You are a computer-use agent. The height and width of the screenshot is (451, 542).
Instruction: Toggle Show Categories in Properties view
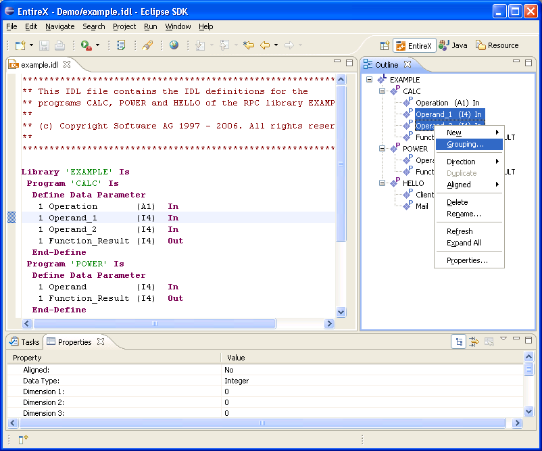[459, 341]
